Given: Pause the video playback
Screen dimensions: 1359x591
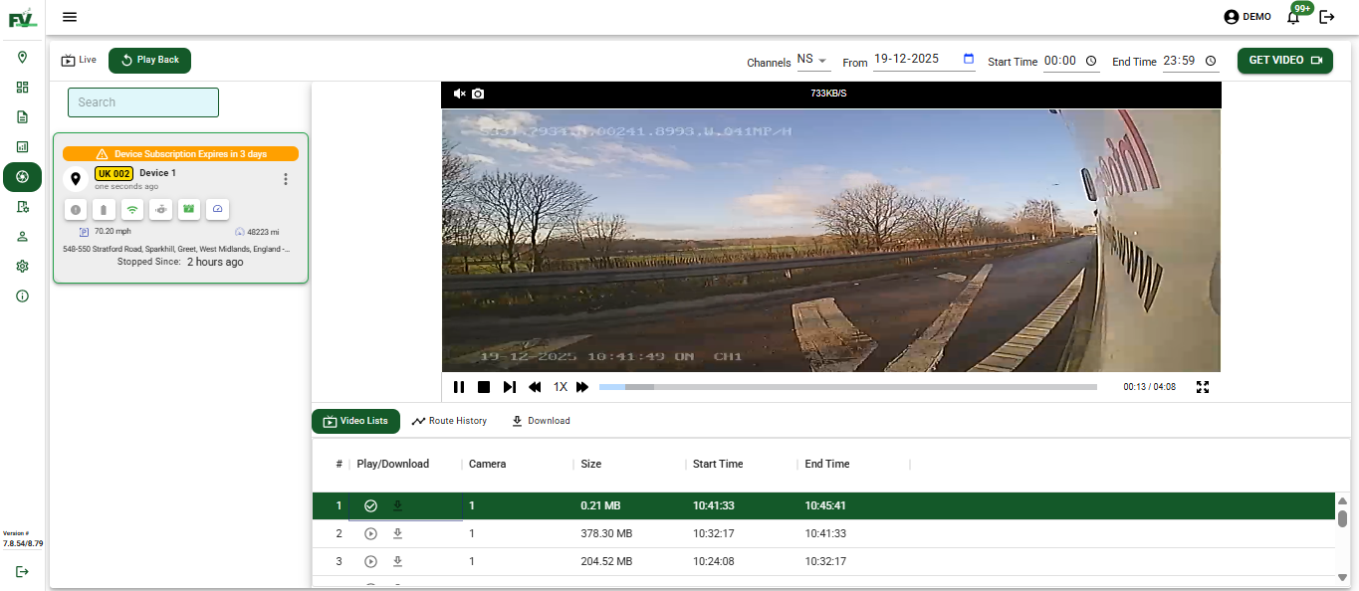Looking at the screenshot, I should (x=459, y=387).
